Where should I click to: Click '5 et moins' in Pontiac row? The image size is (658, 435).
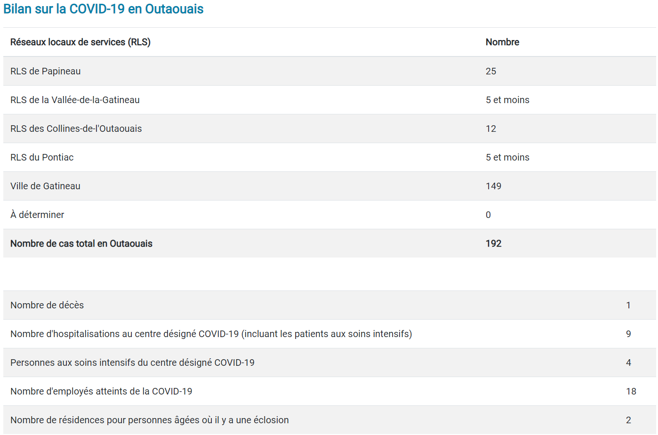pyautogui.click(x=507, y=157)
